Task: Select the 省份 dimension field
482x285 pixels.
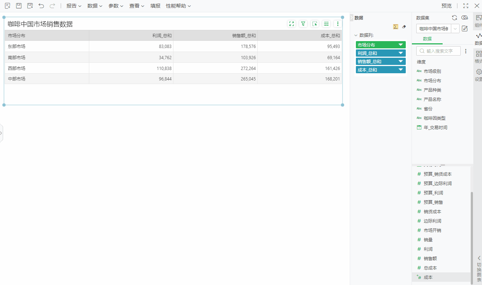Action: click(428, 109)
